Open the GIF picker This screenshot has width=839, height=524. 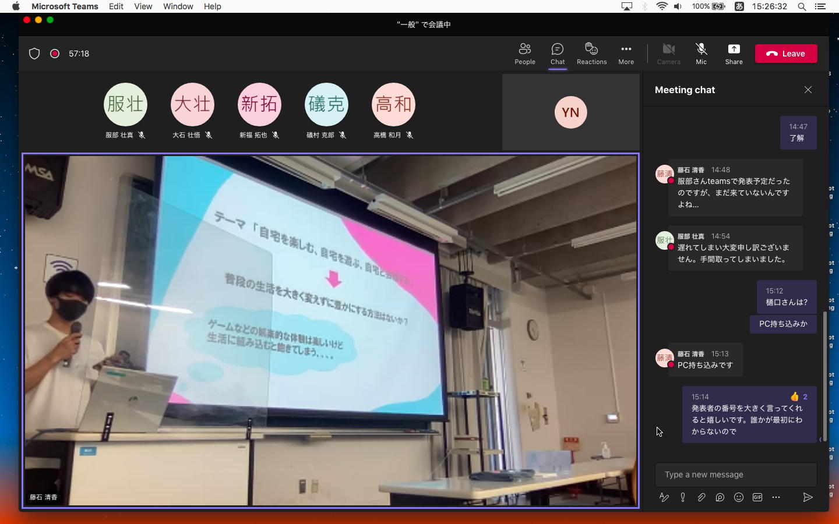pyautogui.click(x=757, y=497)
